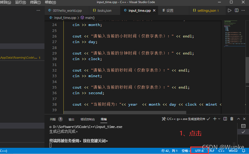Switch to settings.json tab
249x154 pixels.
pos(207,11)
